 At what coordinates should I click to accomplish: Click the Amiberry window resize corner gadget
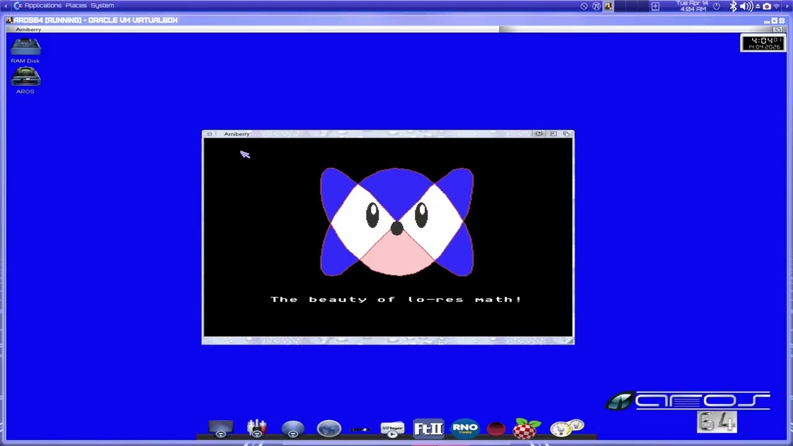point(570,340)
